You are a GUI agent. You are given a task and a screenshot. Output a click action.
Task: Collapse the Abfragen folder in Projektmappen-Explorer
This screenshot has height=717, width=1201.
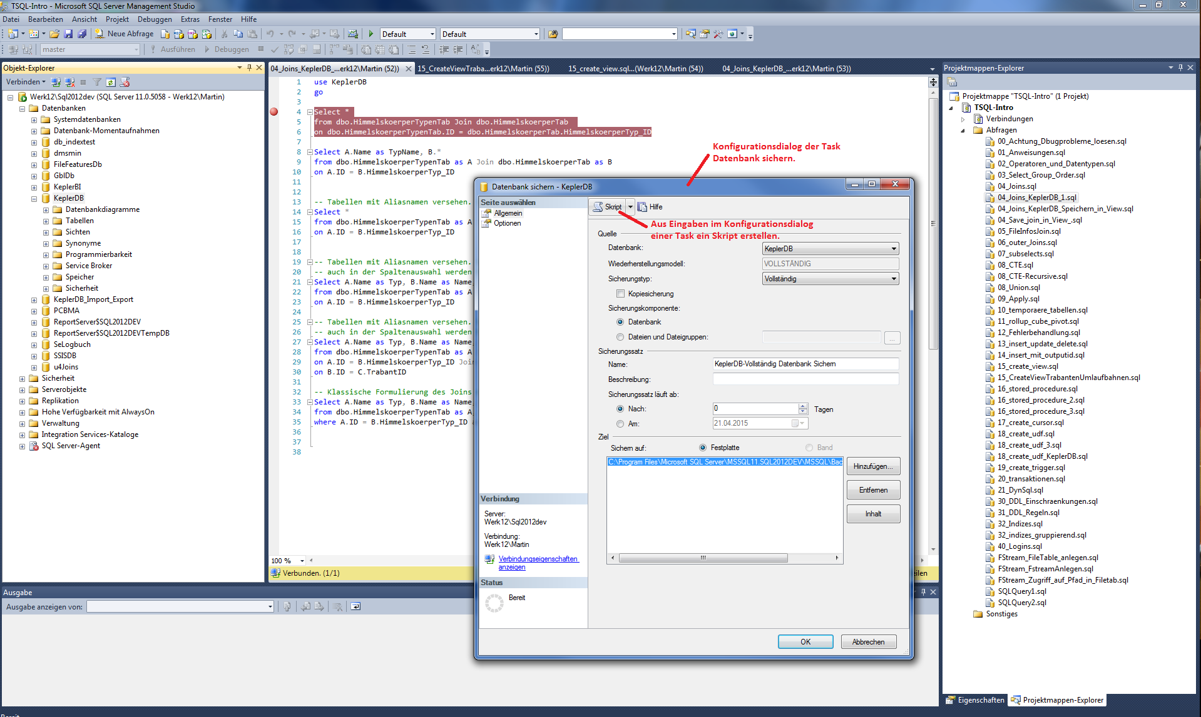pos(963,130)
